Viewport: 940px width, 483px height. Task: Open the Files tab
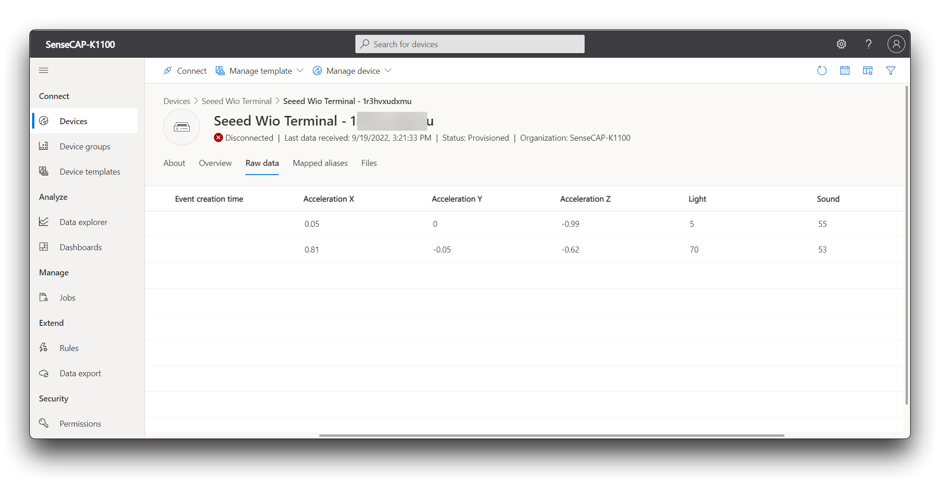pyautogui.click(x=369, y=163)
